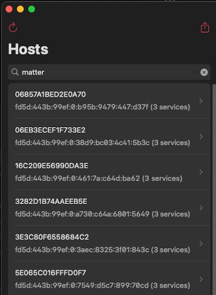Click the green fullscreen window button
Screen dimensions: 216x295
point(32,9)
